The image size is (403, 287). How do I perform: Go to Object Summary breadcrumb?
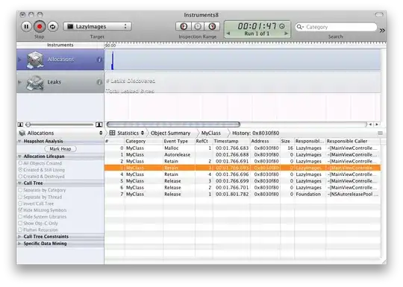point(170,133)
